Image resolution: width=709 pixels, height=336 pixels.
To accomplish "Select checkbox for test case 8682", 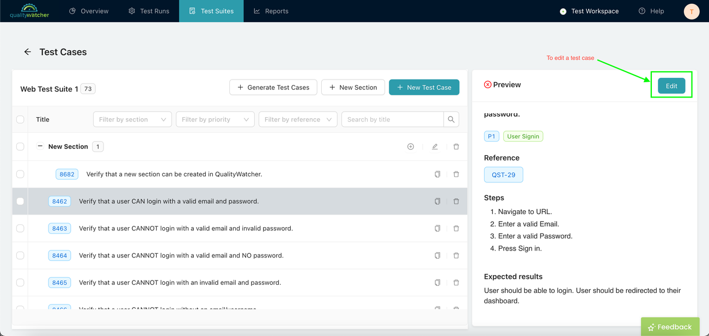I will [20, 174].
